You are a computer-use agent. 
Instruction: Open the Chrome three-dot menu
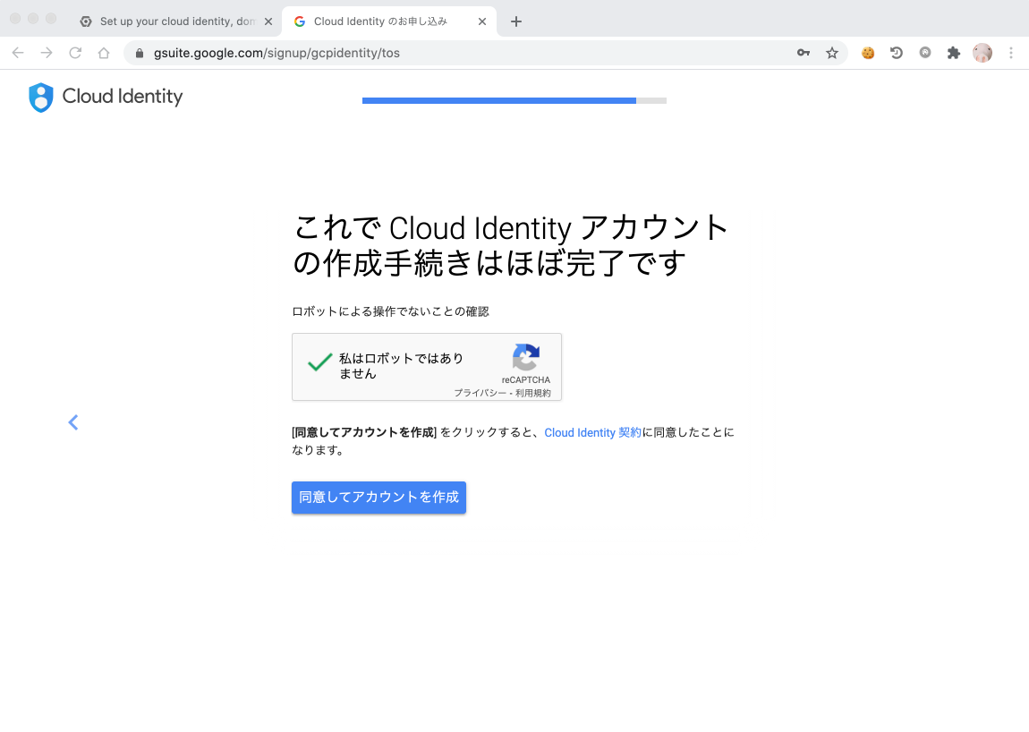[1010, 53]
